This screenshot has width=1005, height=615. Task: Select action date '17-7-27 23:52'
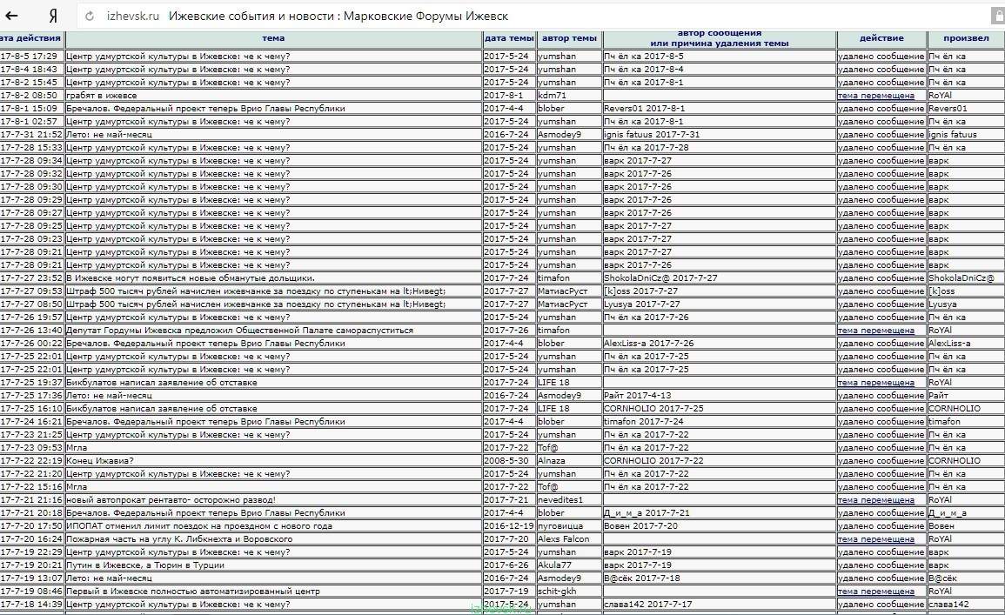click(31, 278)
